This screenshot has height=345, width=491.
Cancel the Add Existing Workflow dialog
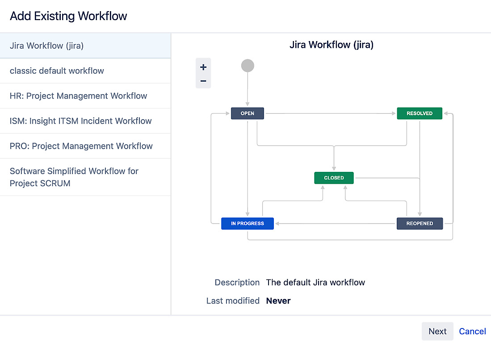point(472,331)
